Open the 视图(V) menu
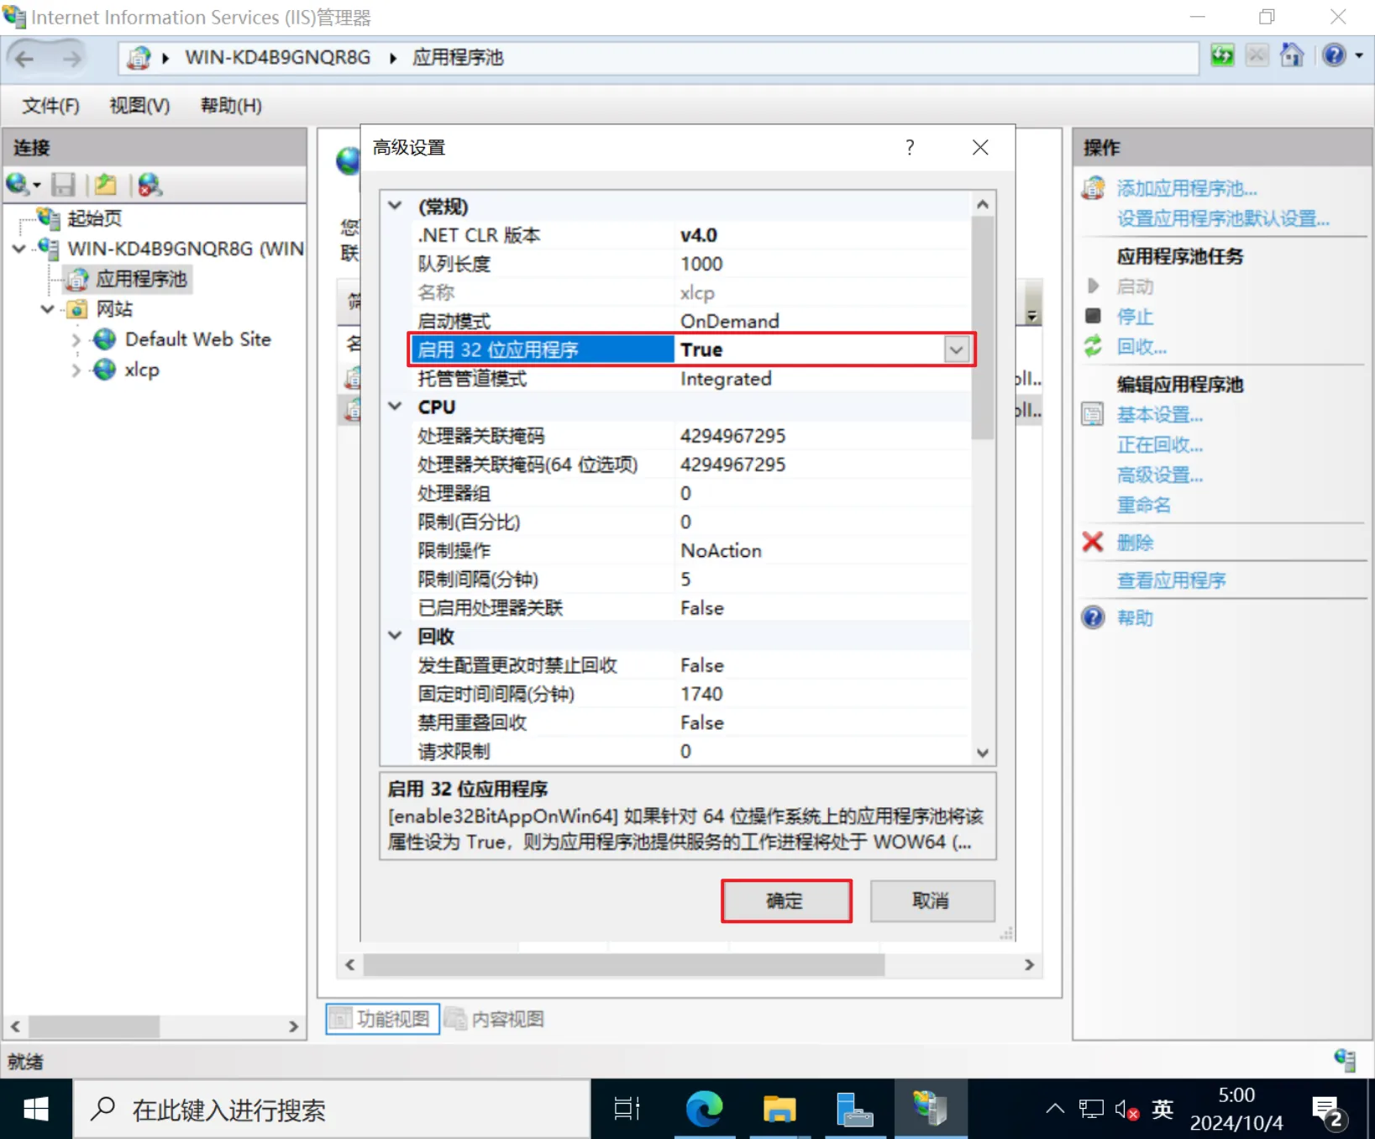The image size is (1375, 1139). coord(139,106)
